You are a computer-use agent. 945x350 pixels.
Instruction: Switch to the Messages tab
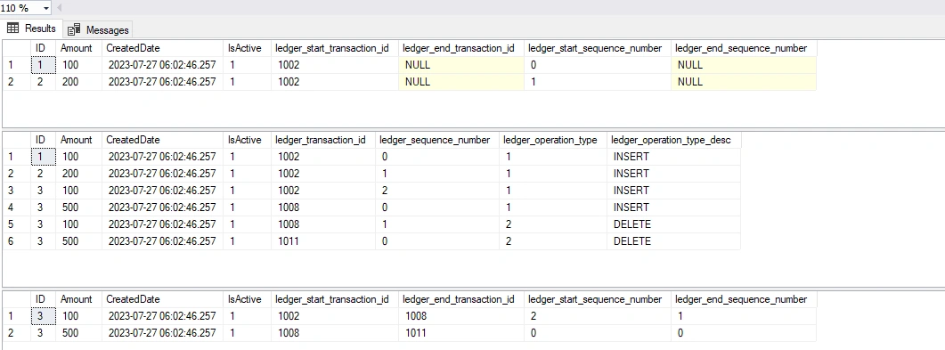[98, 29]
